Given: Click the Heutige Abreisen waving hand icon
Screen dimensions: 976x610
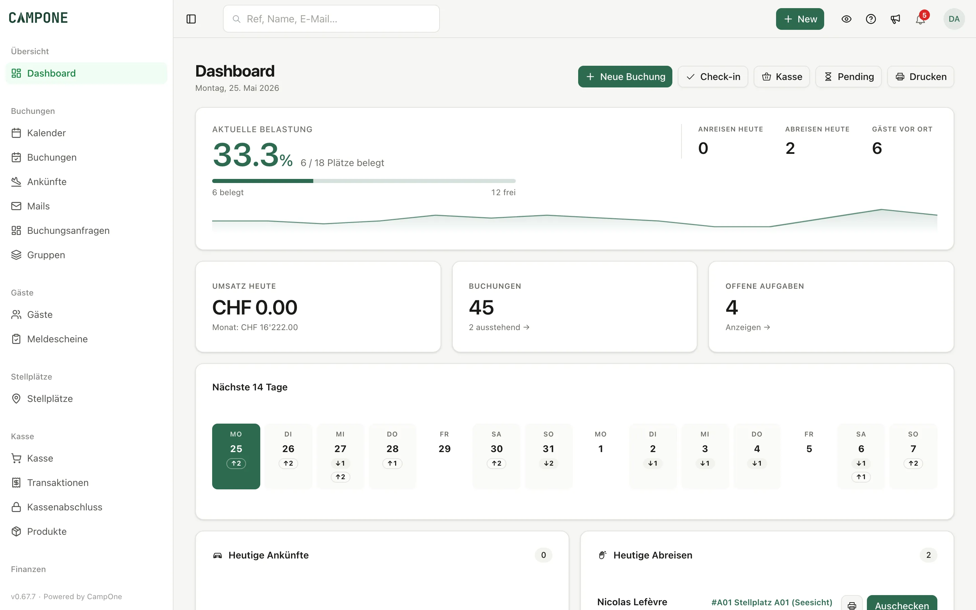Looking at the screenshot, I should click(603, 555).
